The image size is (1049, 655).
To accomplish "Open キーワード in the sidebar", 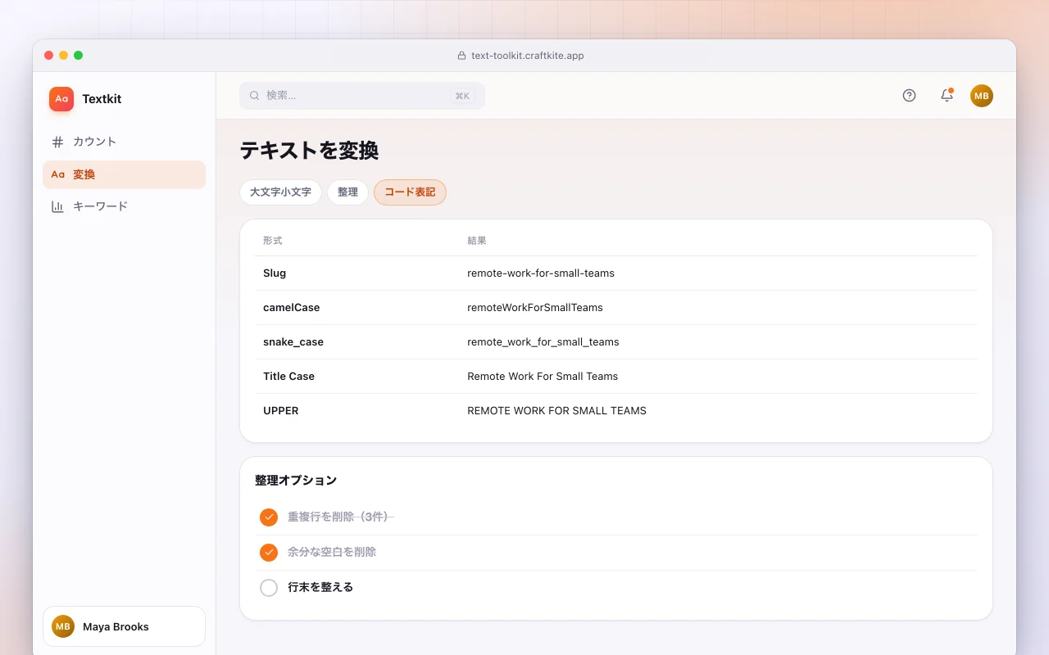I will 124,206.
